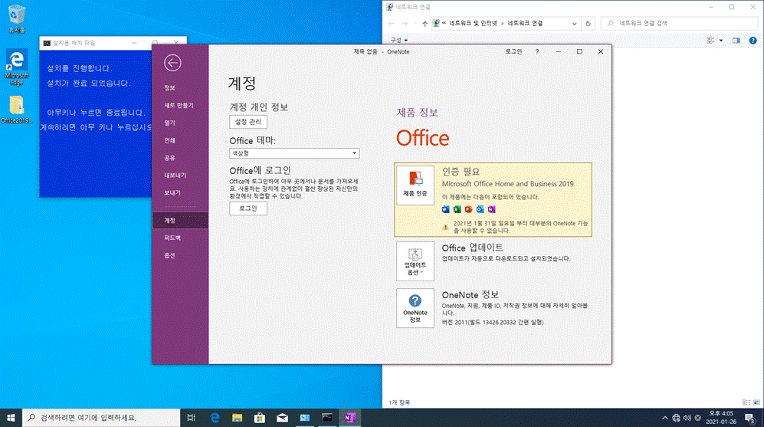Go back in network connections window
This screenshot has width=764, height=427.
392,24
